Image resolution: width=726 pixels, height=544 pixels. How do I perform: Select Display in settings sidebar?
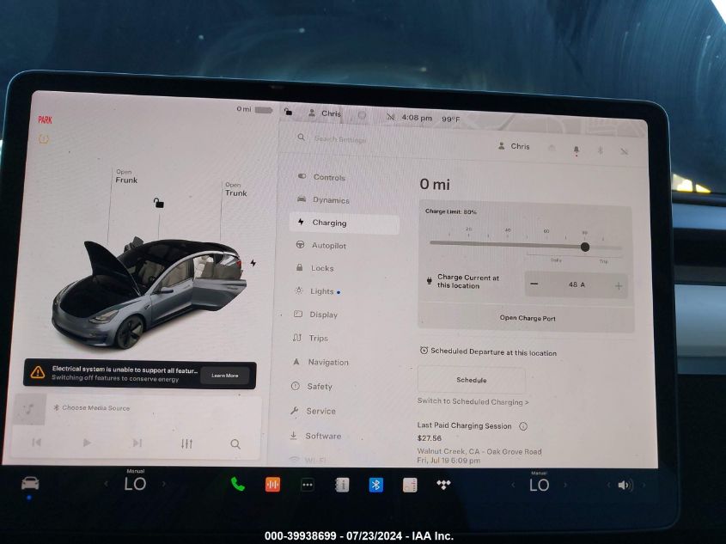coord(323,315)
